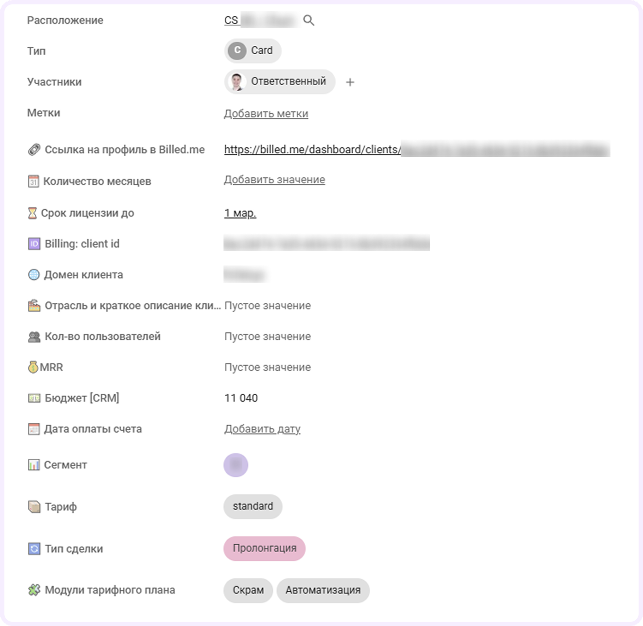Click the magnifier icon next to Расположение

tap(309, 20)
